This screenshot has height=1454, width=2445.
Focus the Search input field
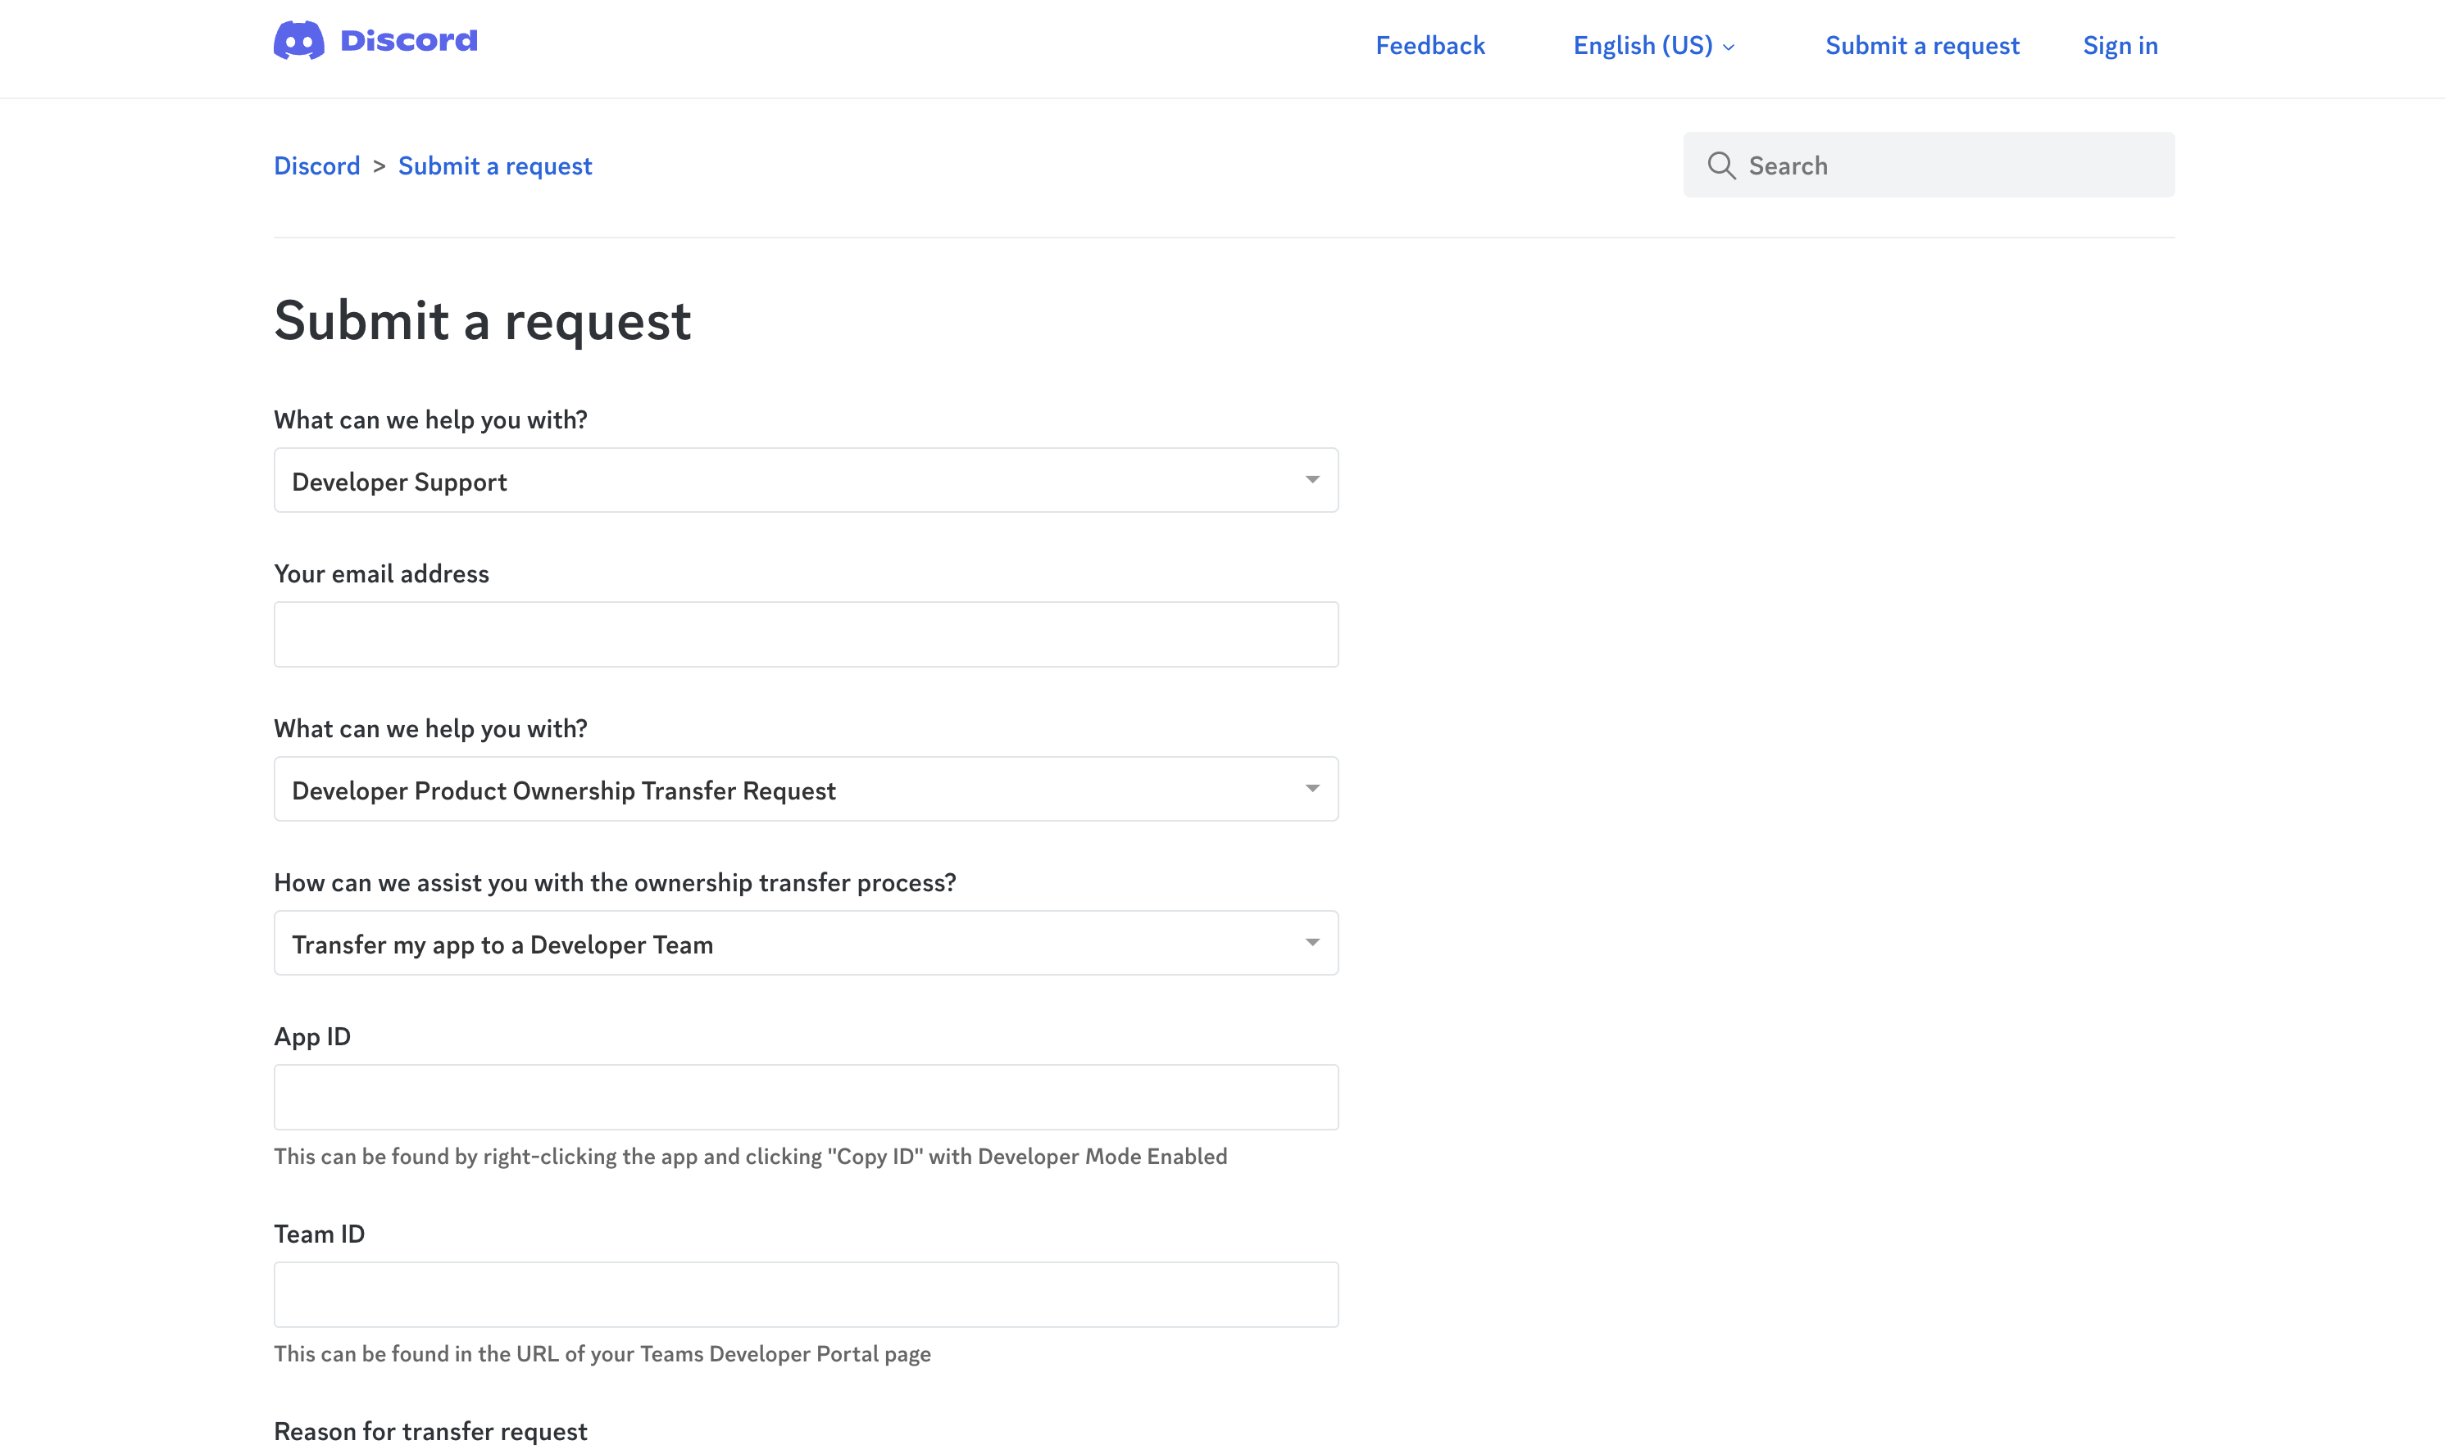pos(1929,165)
